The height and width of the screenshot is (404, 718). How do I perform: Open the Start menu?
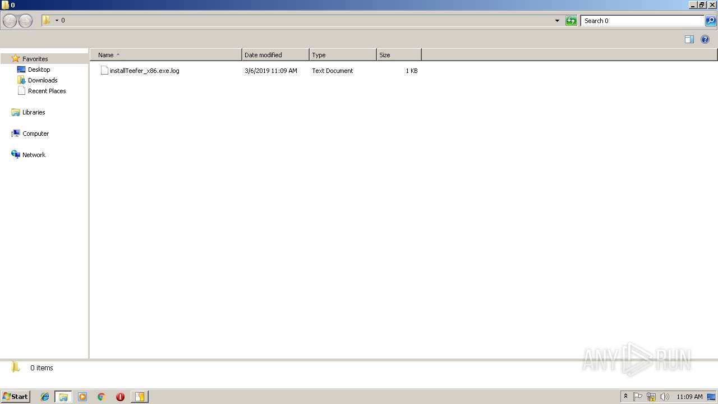click(x=15, y=397)
